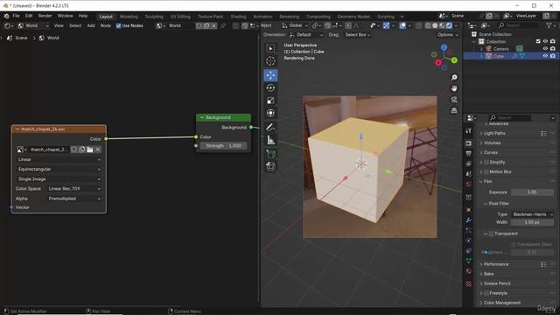Select the Measure tool
Viewport: 560px width, 315px height.
pyautogui.click(x=270, y=140)
